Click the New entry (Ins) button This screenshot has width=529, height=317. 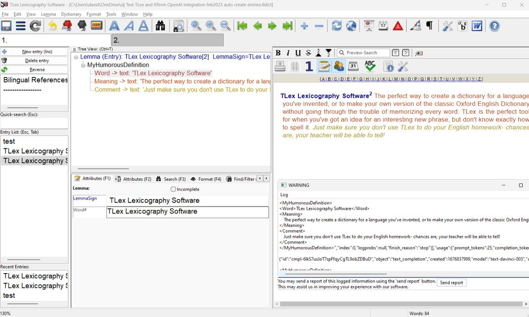click(x=34, y=52)
